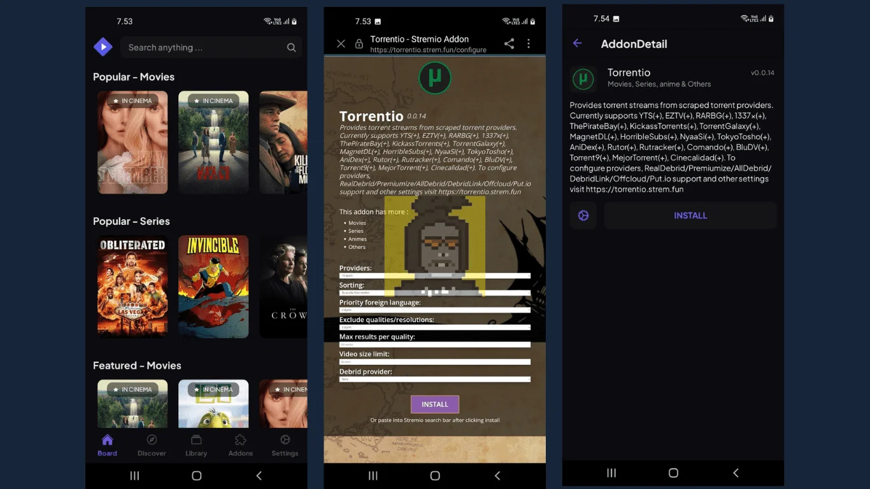Click the Video size limit field
The width and height of the screenshot is (870, 489).
[435, 362]
